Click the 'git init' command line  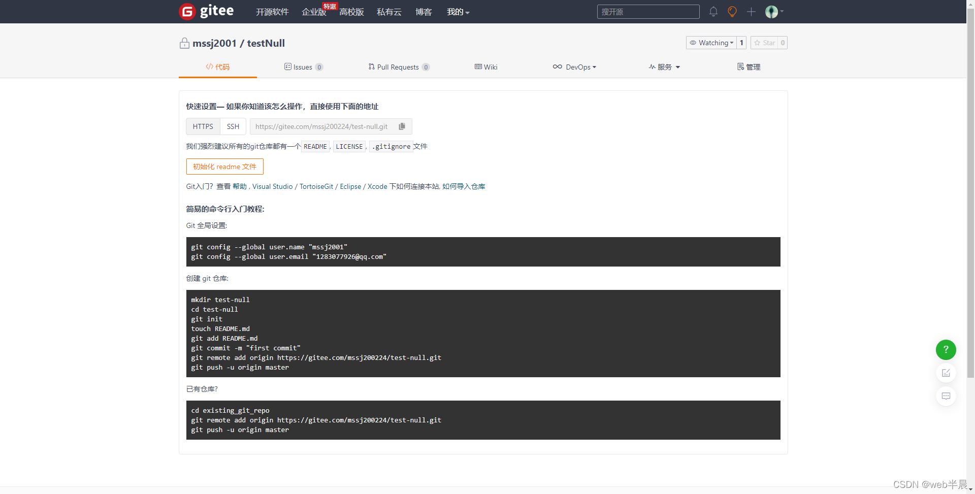[207, 319]
